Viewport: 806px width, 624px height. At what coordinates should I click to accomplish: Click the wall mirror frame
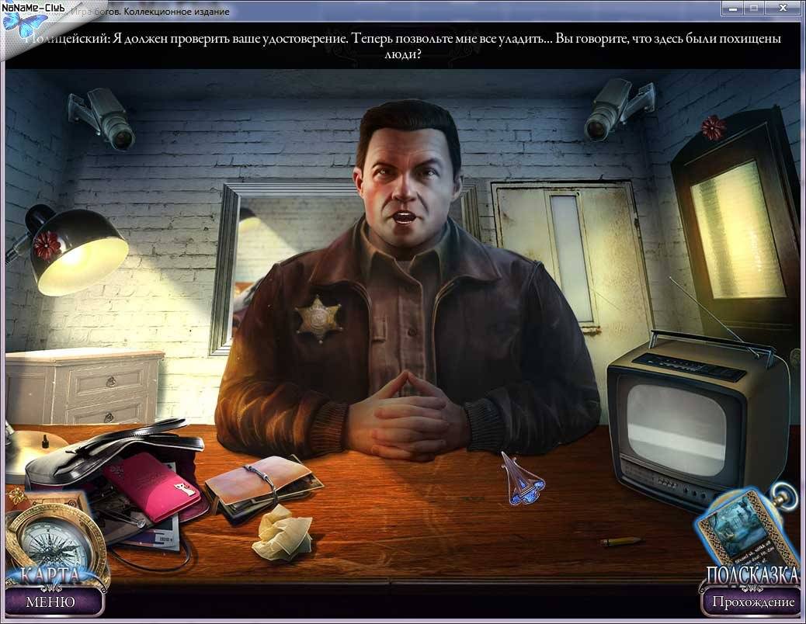pyautogui.click(x=226, y=269)
